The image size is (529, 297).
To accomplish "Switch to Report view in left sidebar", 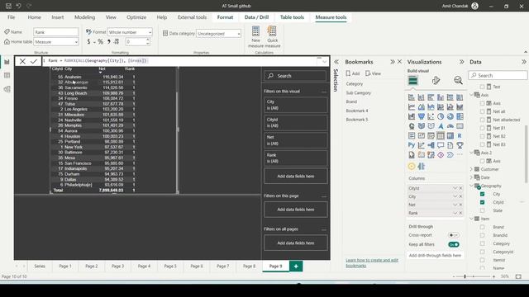I will (7, 62).
